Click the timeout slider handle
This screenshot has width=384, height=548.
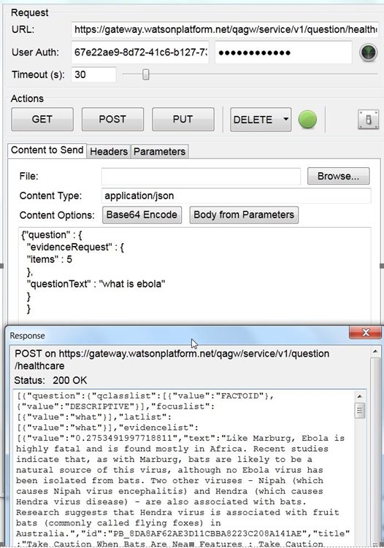tap(146, 74)
